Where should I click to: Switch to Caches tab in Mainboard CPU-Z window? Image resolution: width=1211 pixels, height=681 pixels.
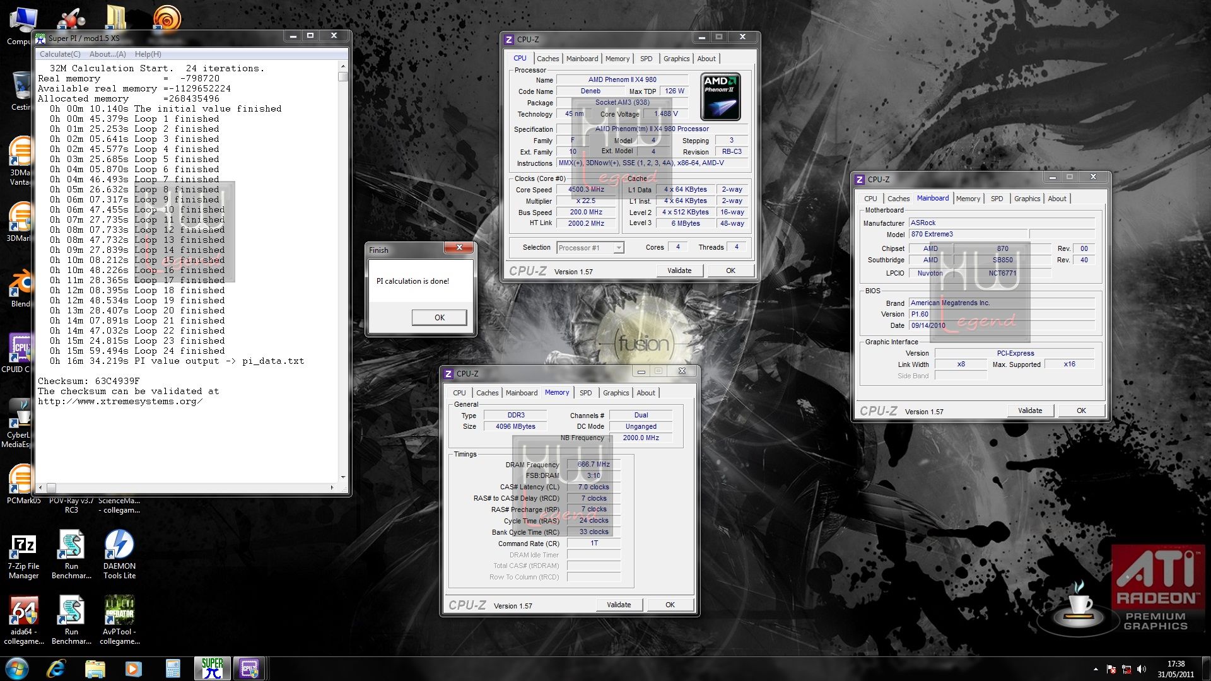pos(898,199)
